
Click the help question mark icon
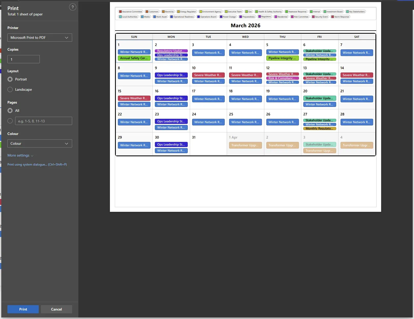[73, 7]
